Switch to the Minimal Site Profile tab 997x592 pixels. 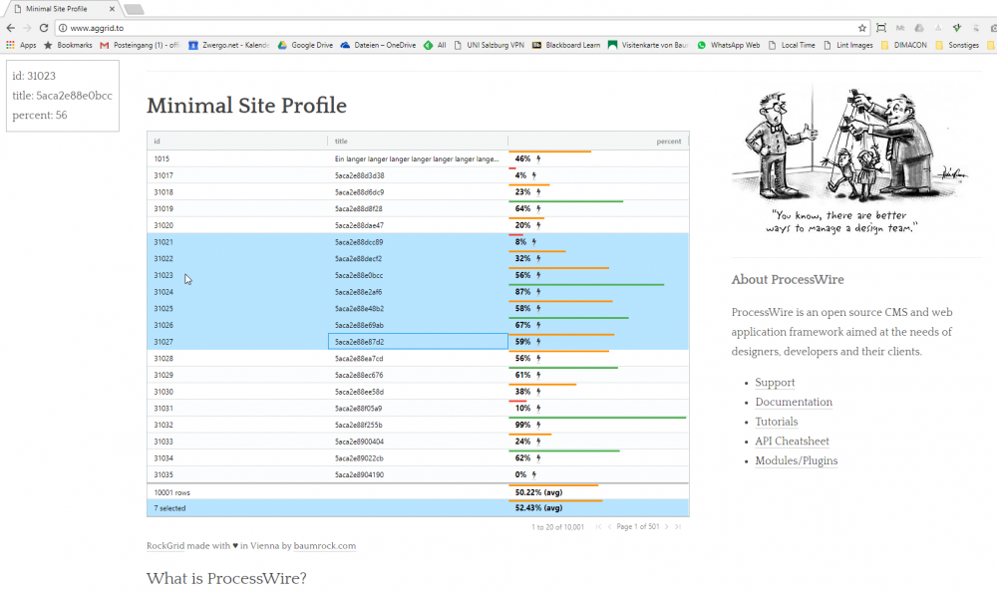[x=60, y=7]
